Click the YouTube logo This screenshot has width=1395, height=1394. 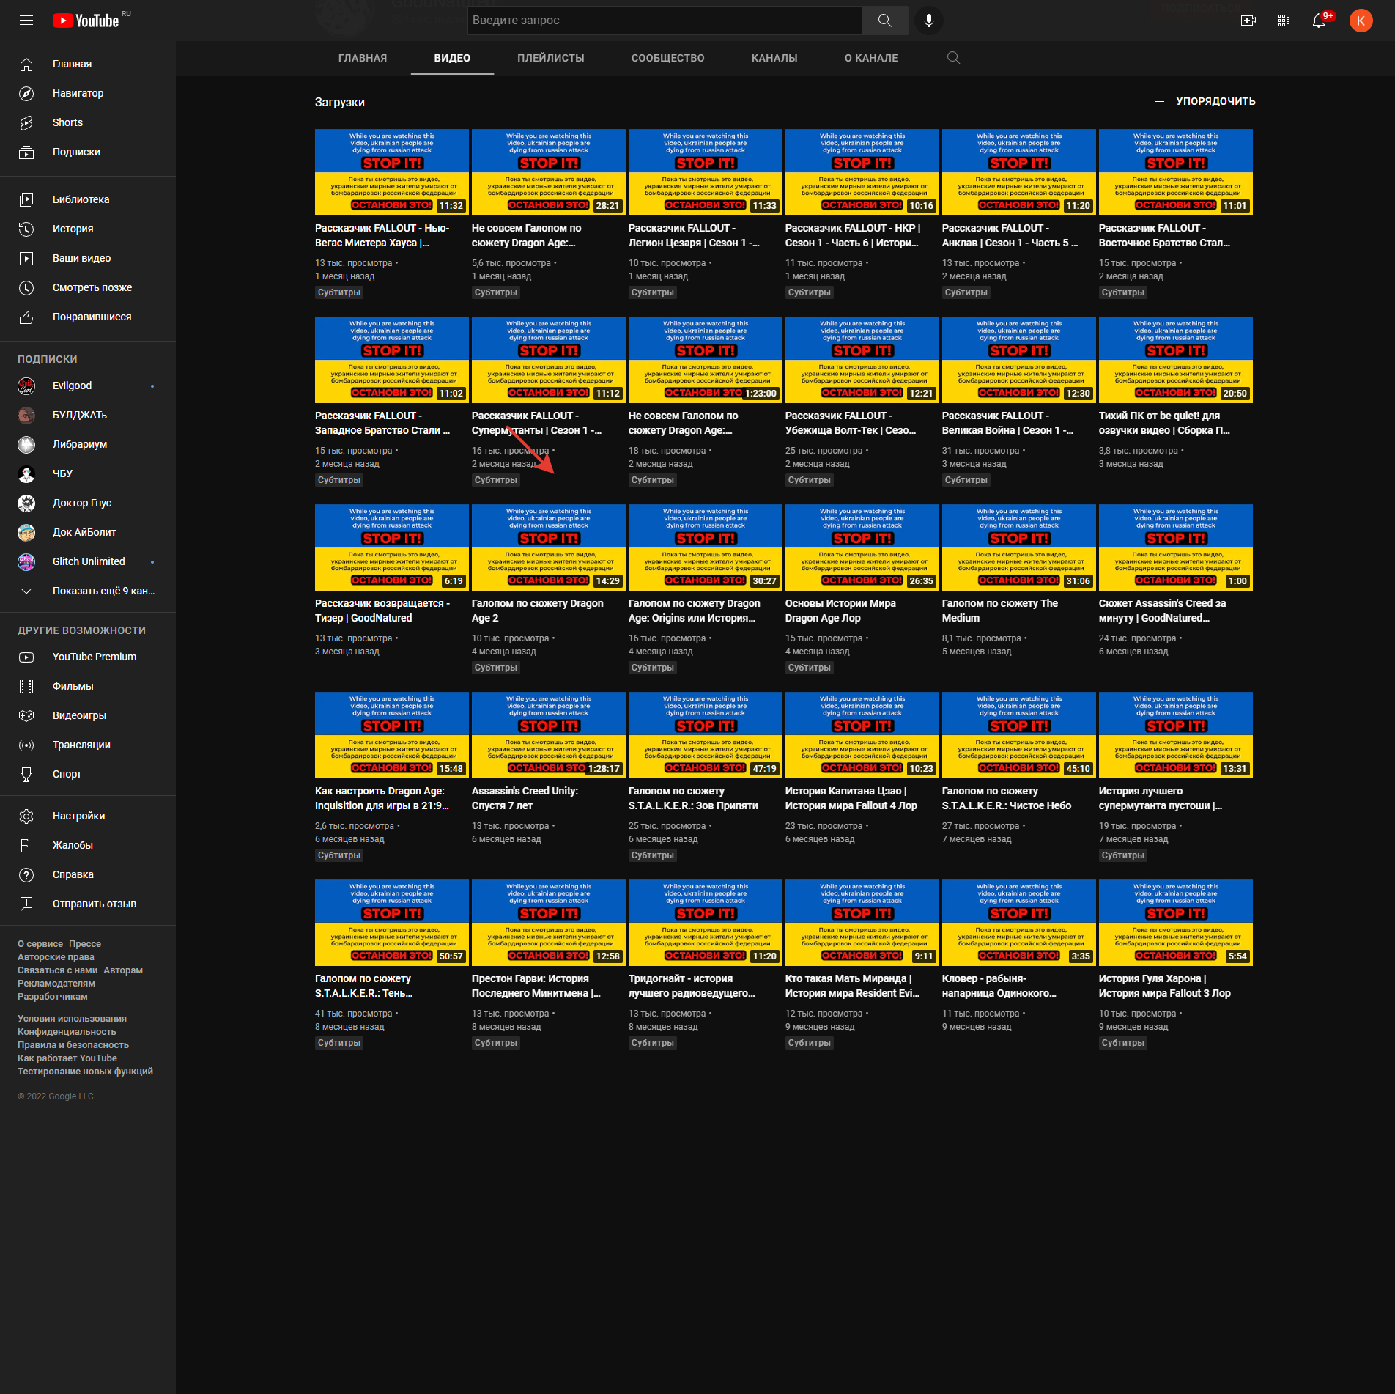coord(86,21)
